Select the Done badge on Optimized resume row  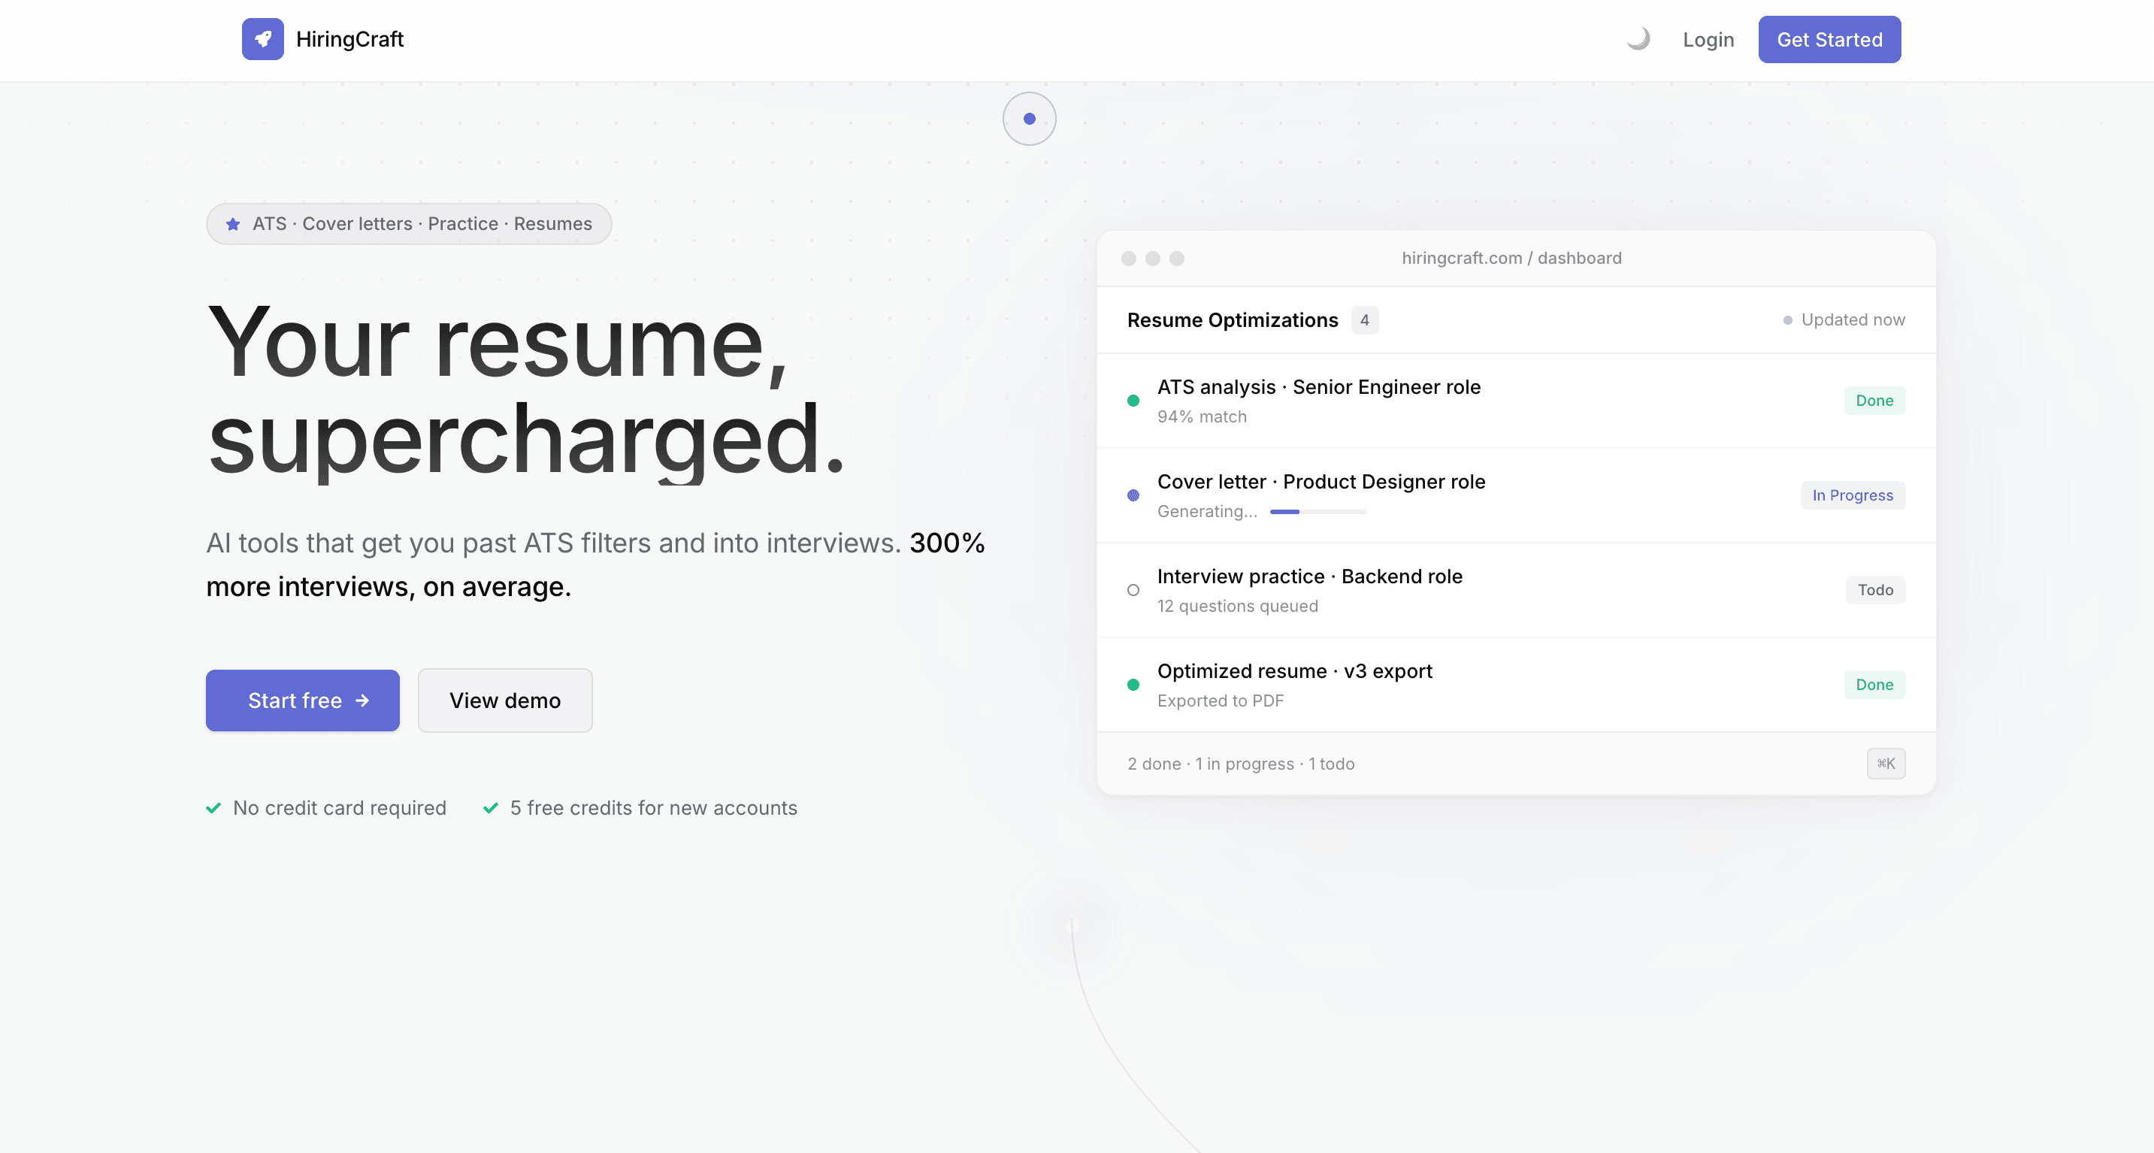point(1874,685)
